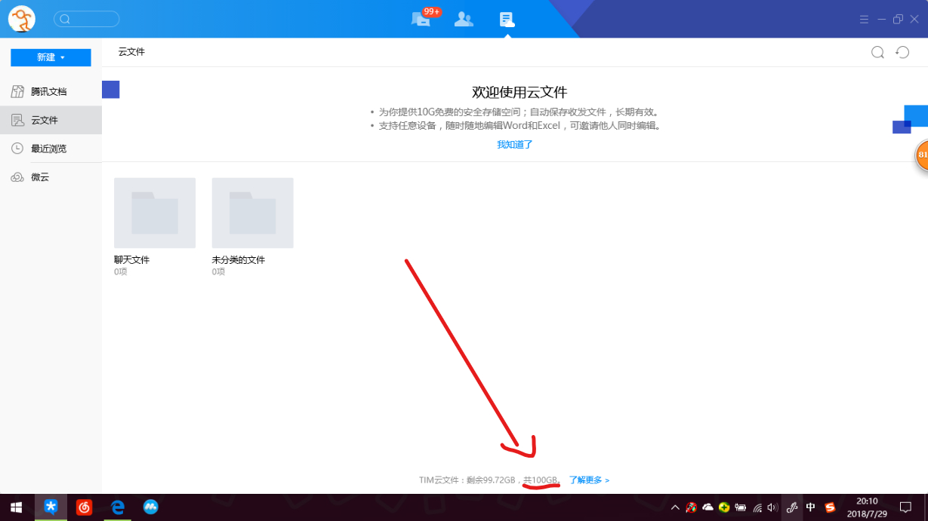Select 云文件 in the sidebar
This screenshot has height=521, width=928.
coord(51,120)
